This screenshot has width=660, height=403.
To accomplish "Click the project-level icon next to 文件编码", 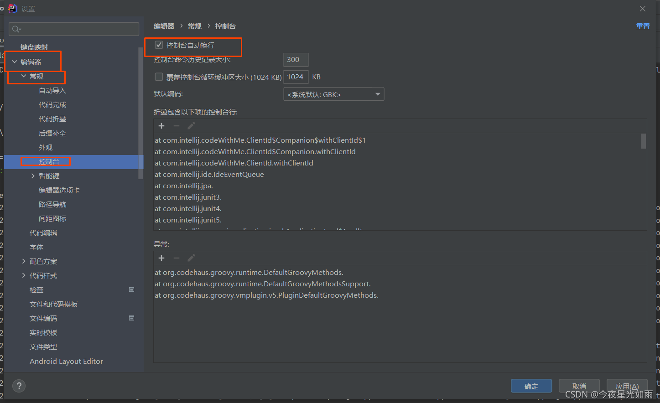I will point(131,318).
